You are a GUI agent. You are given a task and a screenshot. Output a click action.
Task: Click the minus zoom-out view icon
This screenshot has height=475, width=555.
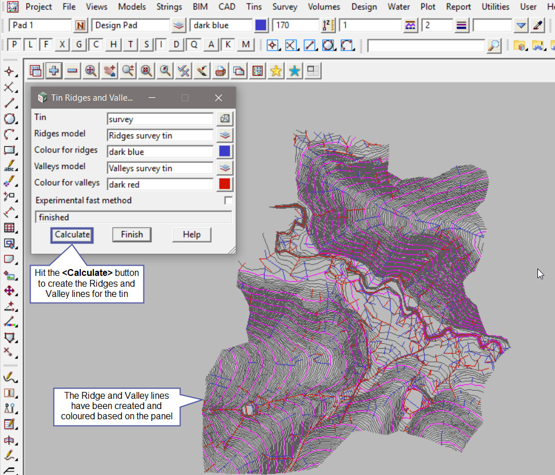[x=72, y=71]
